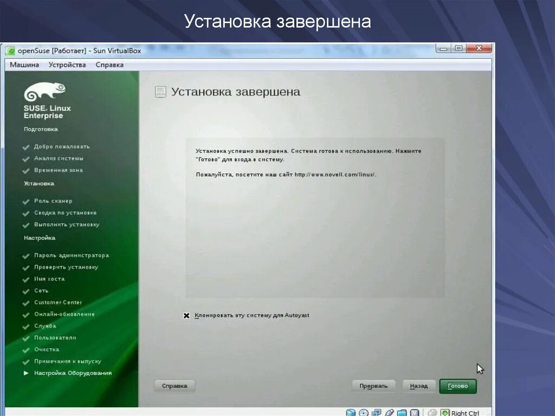Select the Настройка Оборудования step
Image resolution: width=555 pixels, height=416 pixels.
[x=73, y=373]
